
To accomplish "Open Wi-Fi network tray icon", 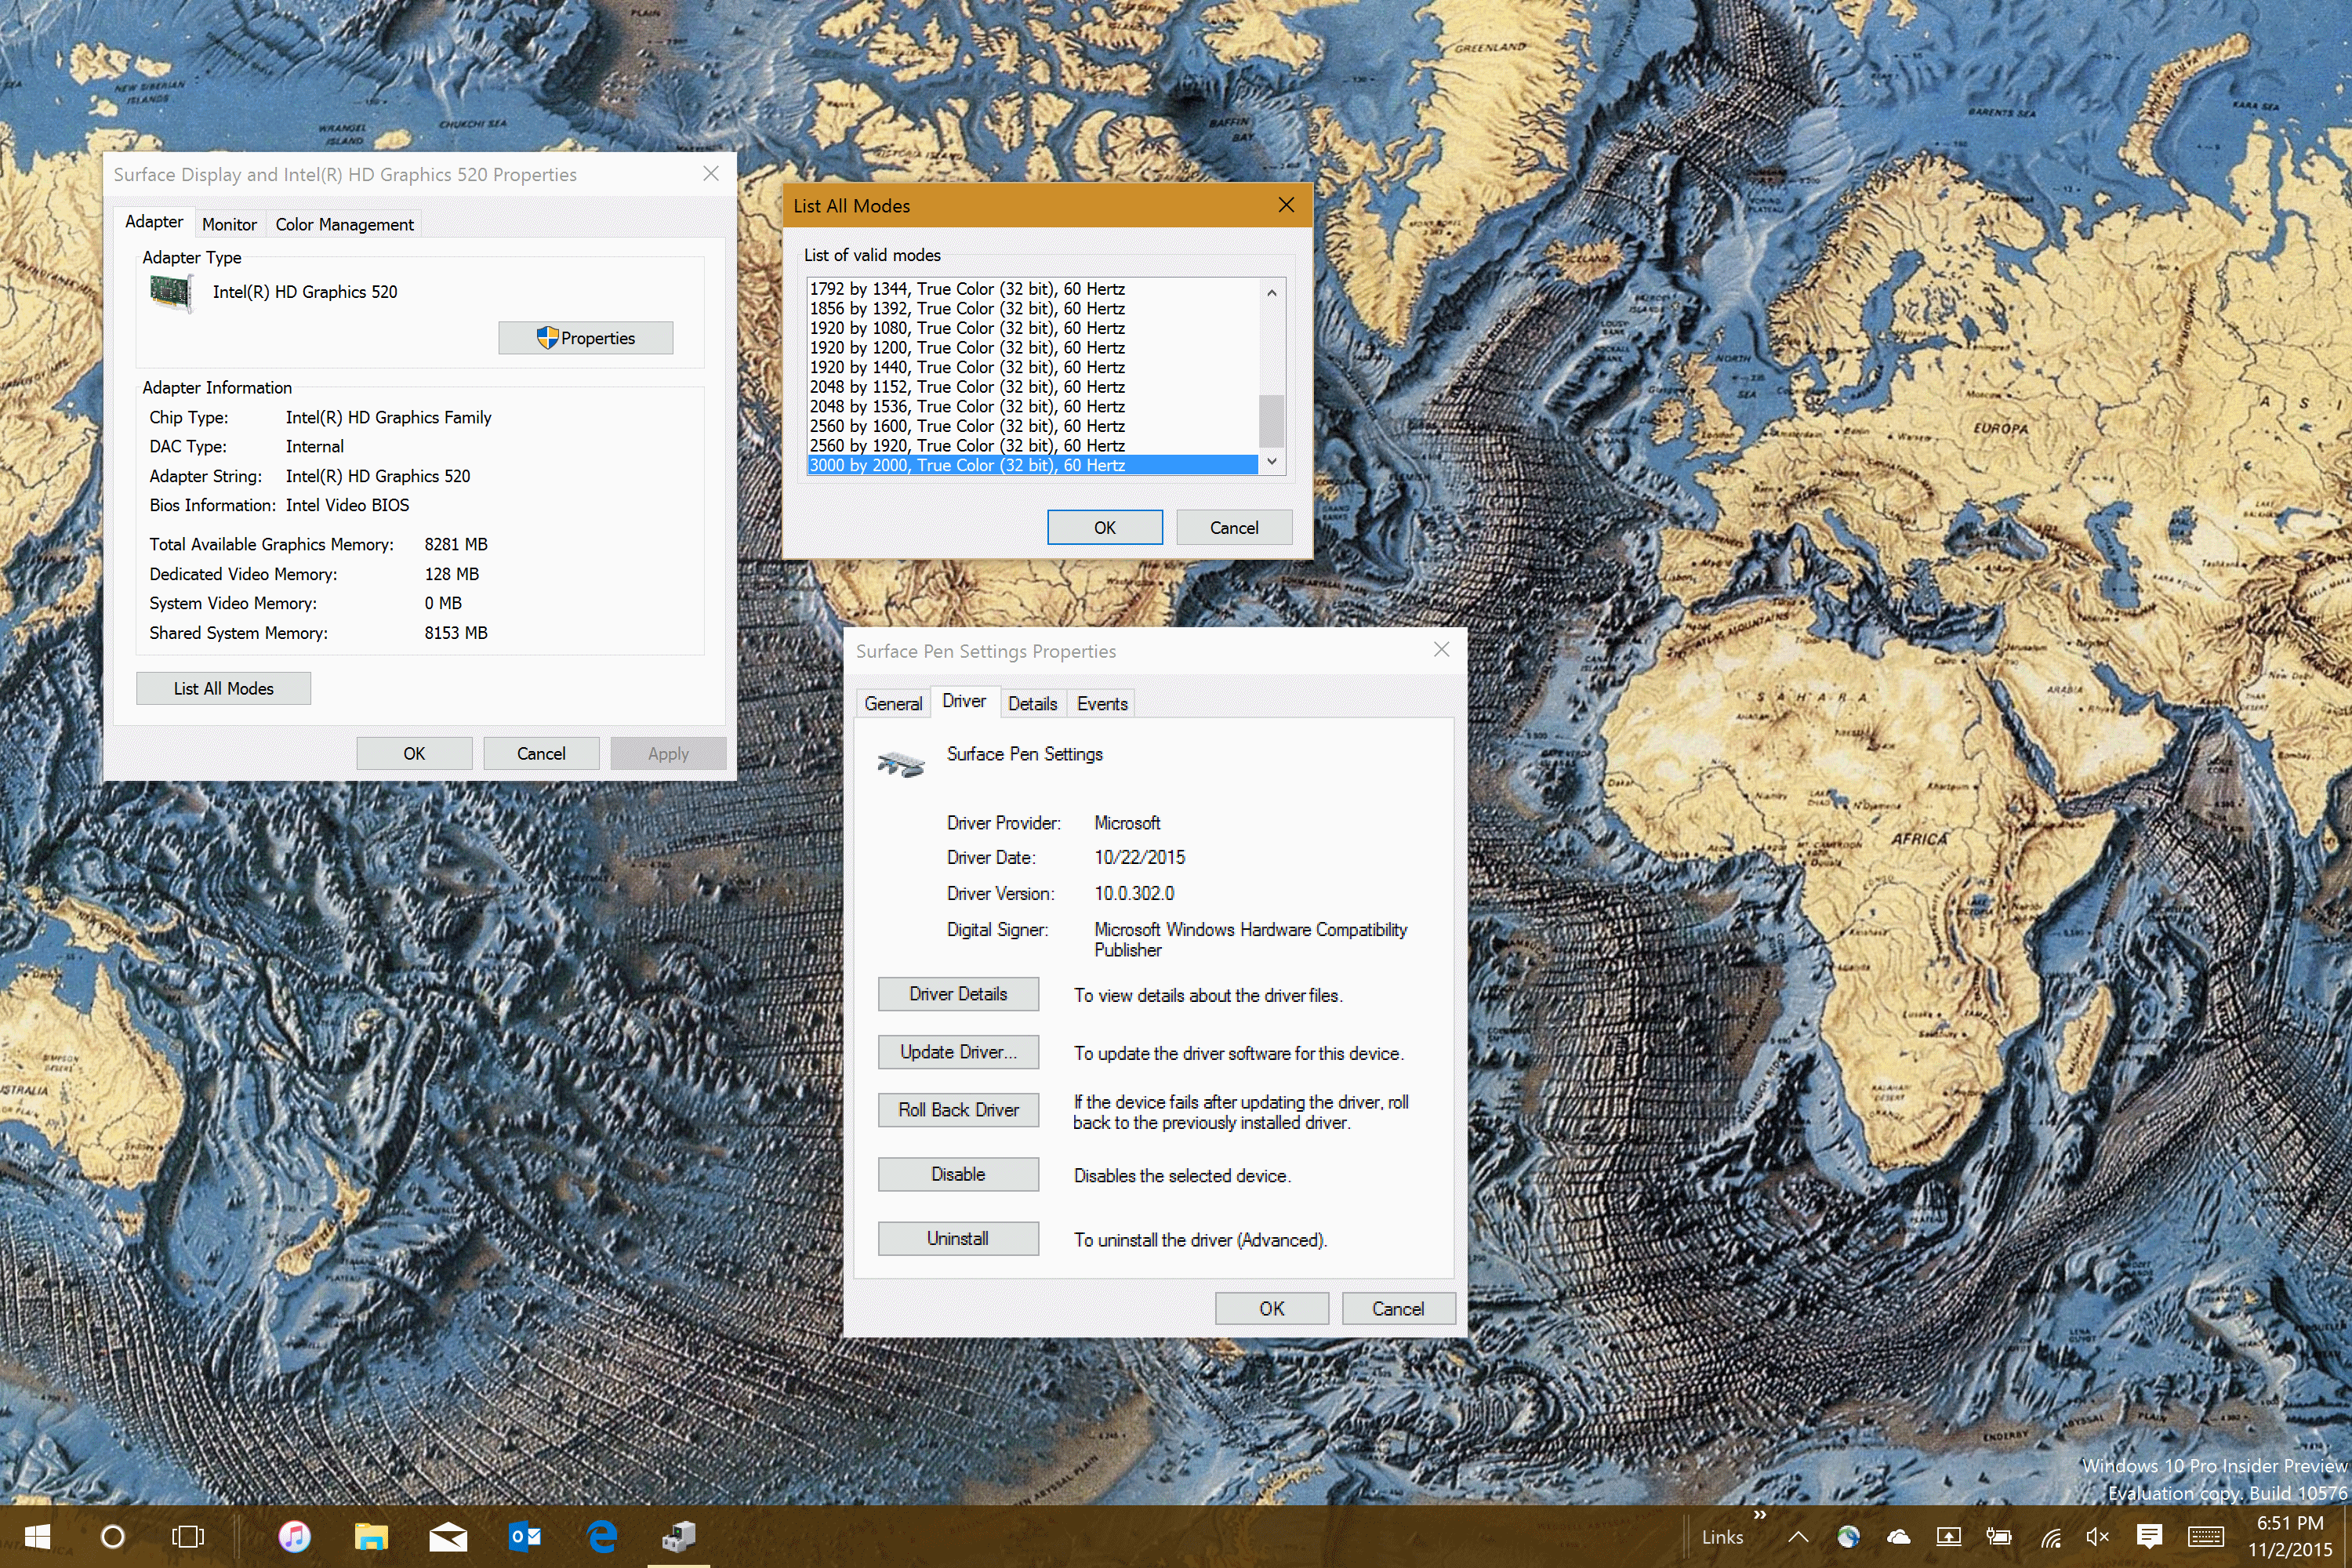I will coord(2050,1537).
